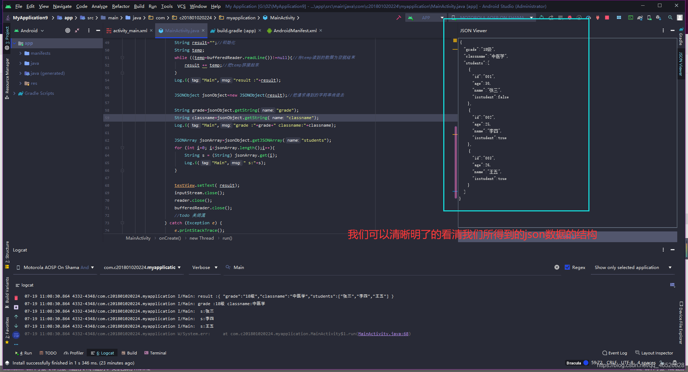Image resolution: width=688 pixels, height=372 pixels.
Task: Click the green terminal icon in toolbar
Action: [x=631, y=18]
